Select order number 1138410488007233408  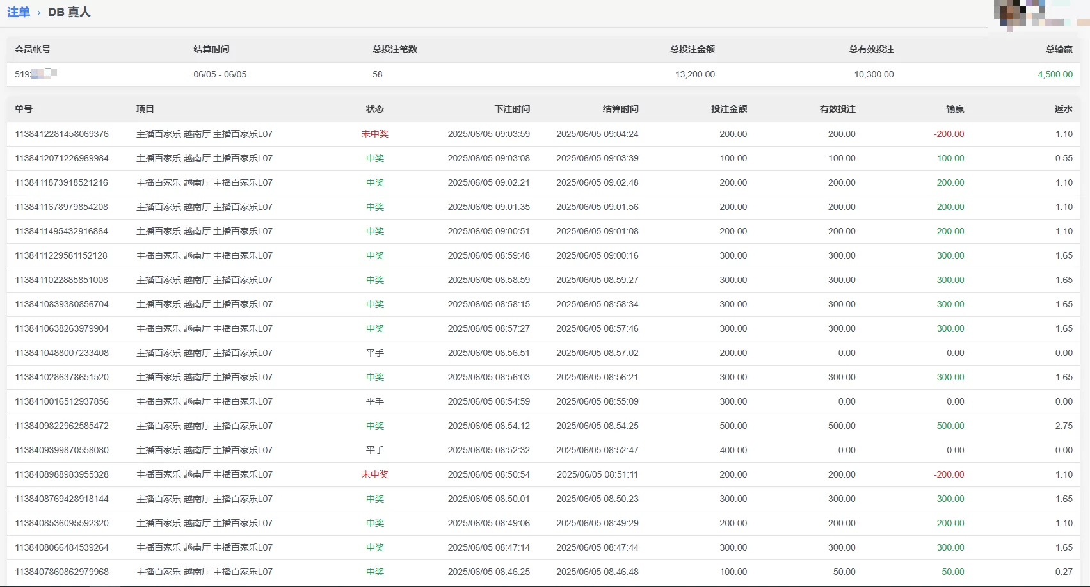(x=61, y=353)
